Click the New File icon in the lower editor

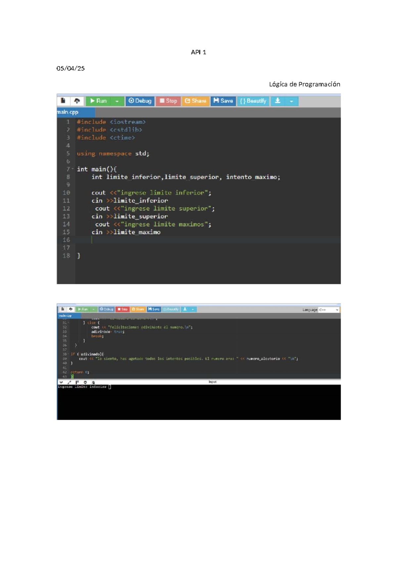pos(63,309)
